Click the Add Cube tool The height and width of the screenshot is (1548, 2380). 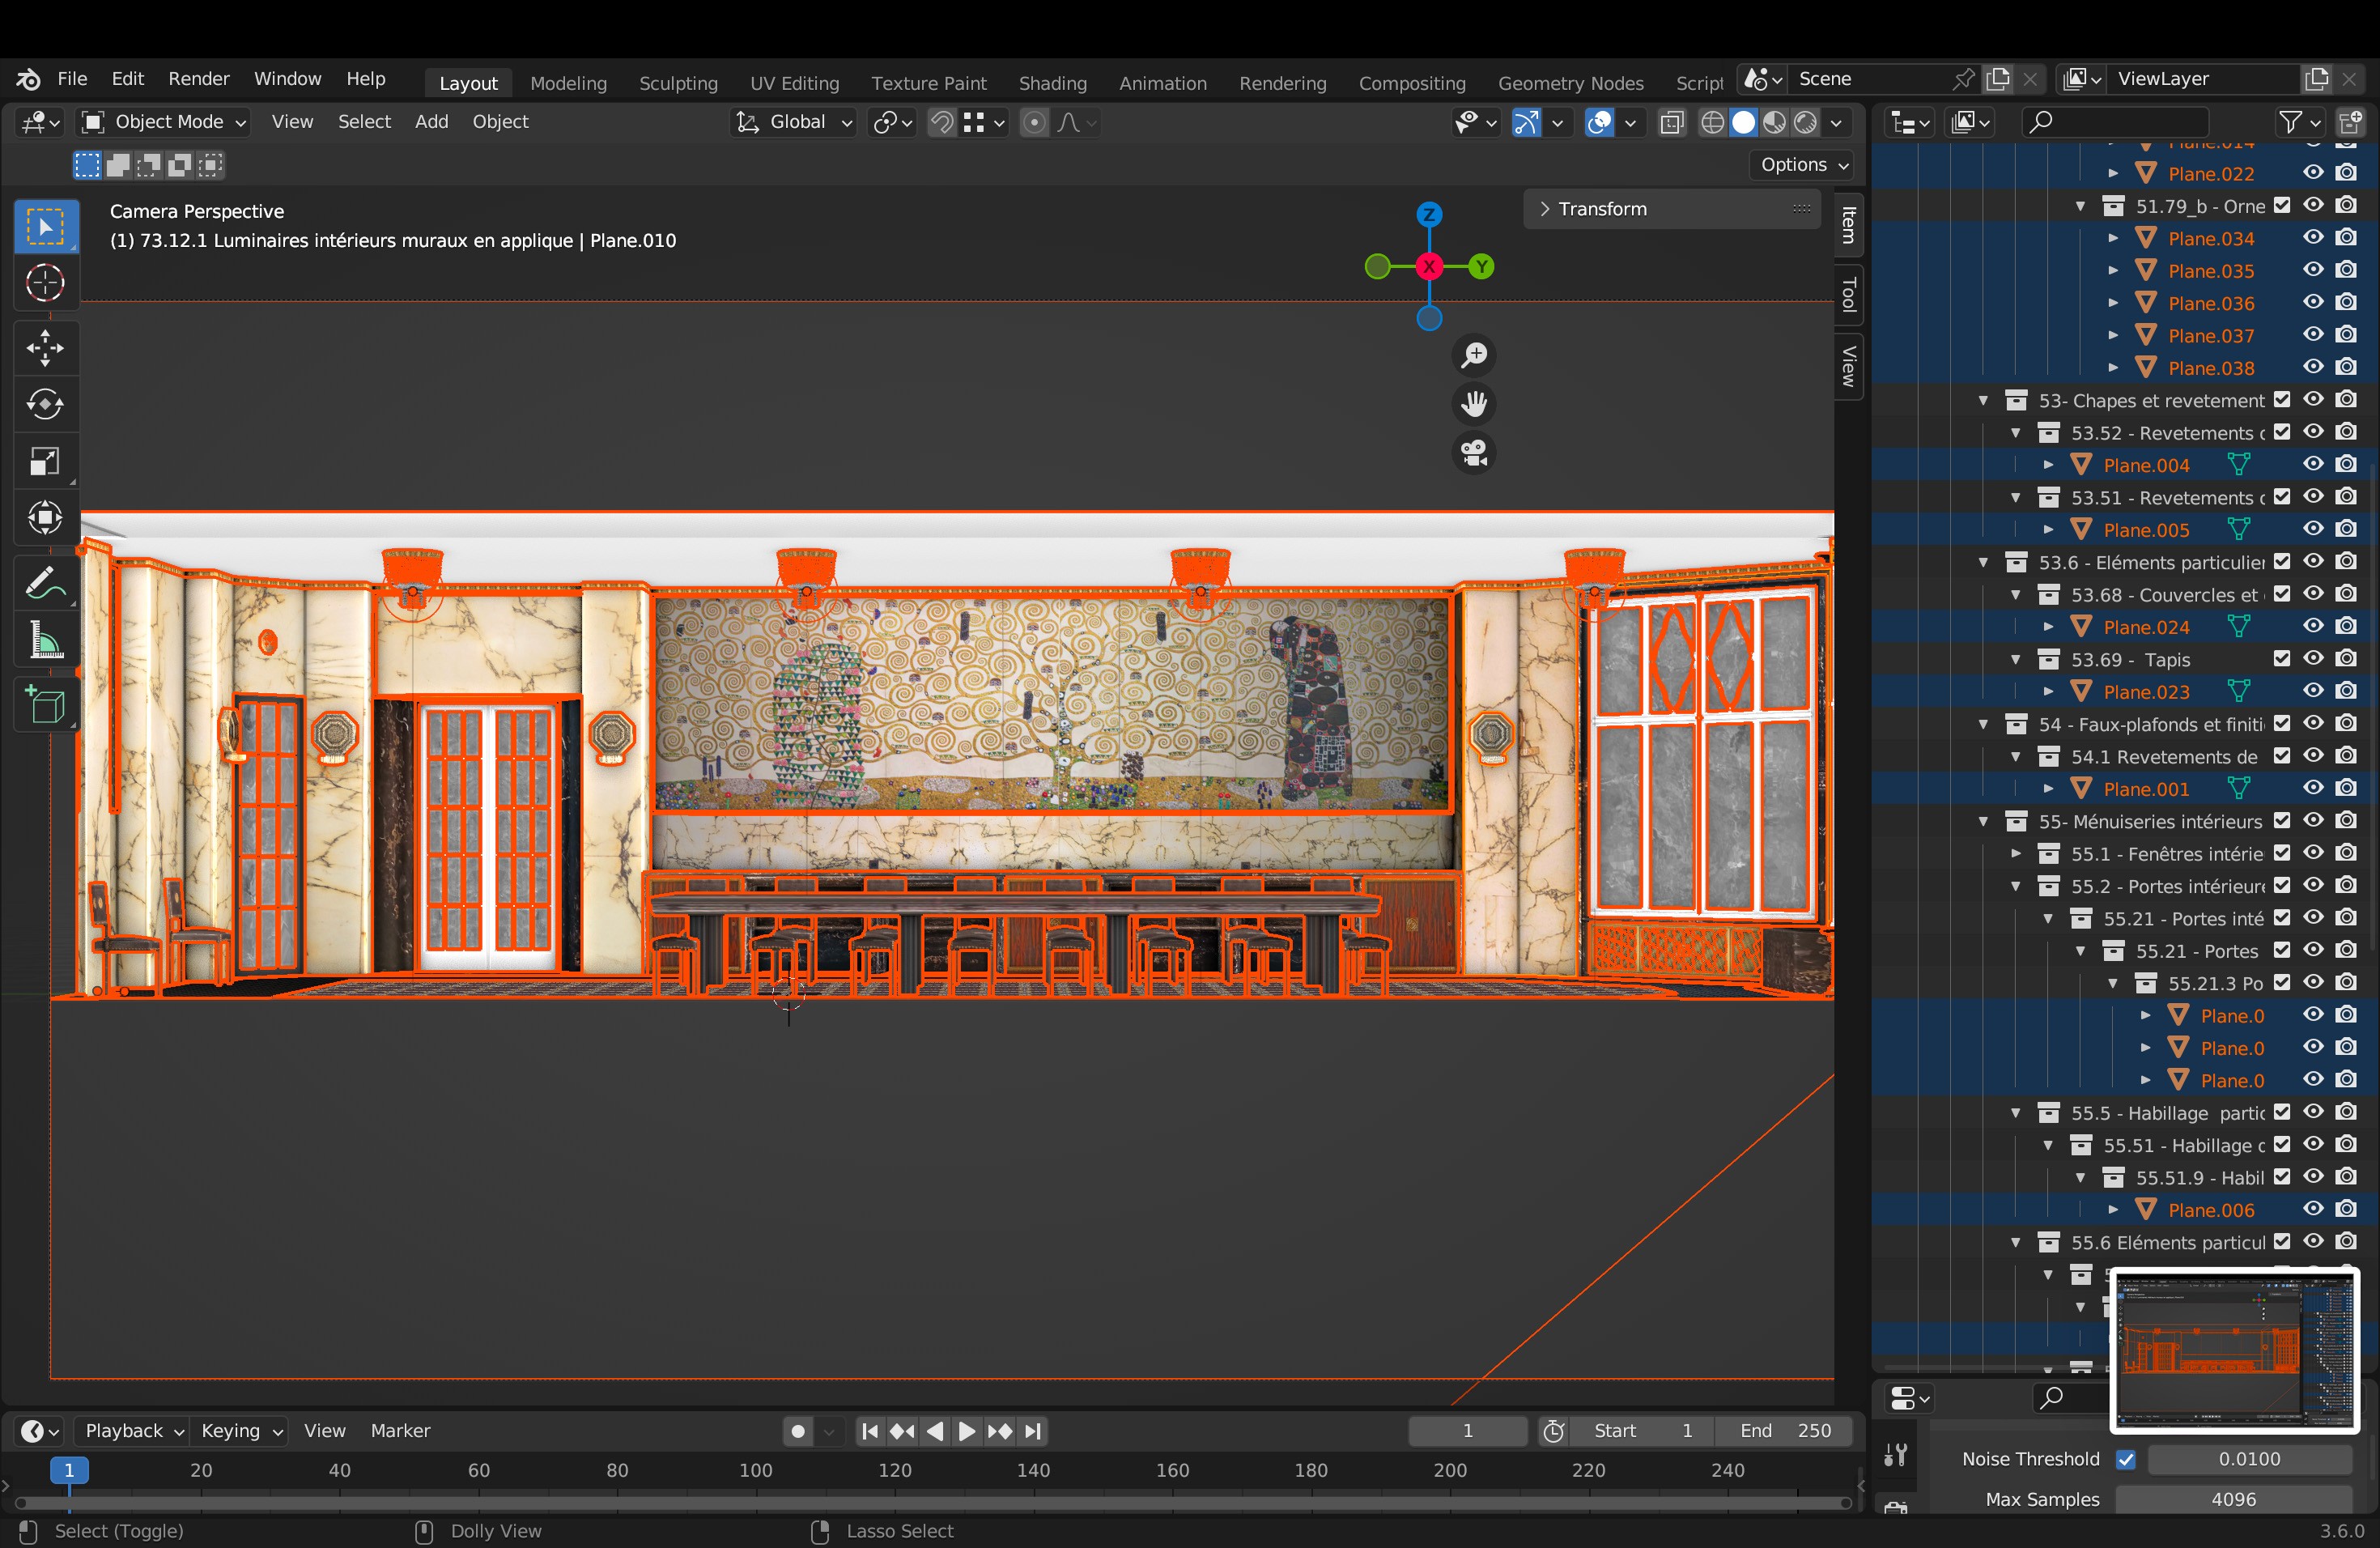tap(45, 706)
